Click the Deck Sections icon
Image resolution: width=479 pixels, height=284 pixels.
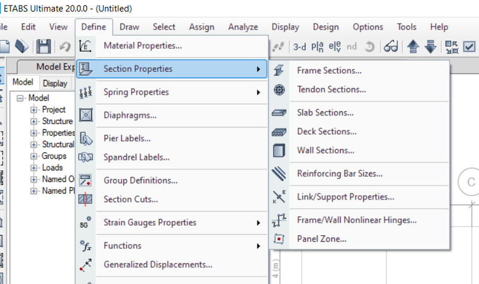click(x=279, y=132)
